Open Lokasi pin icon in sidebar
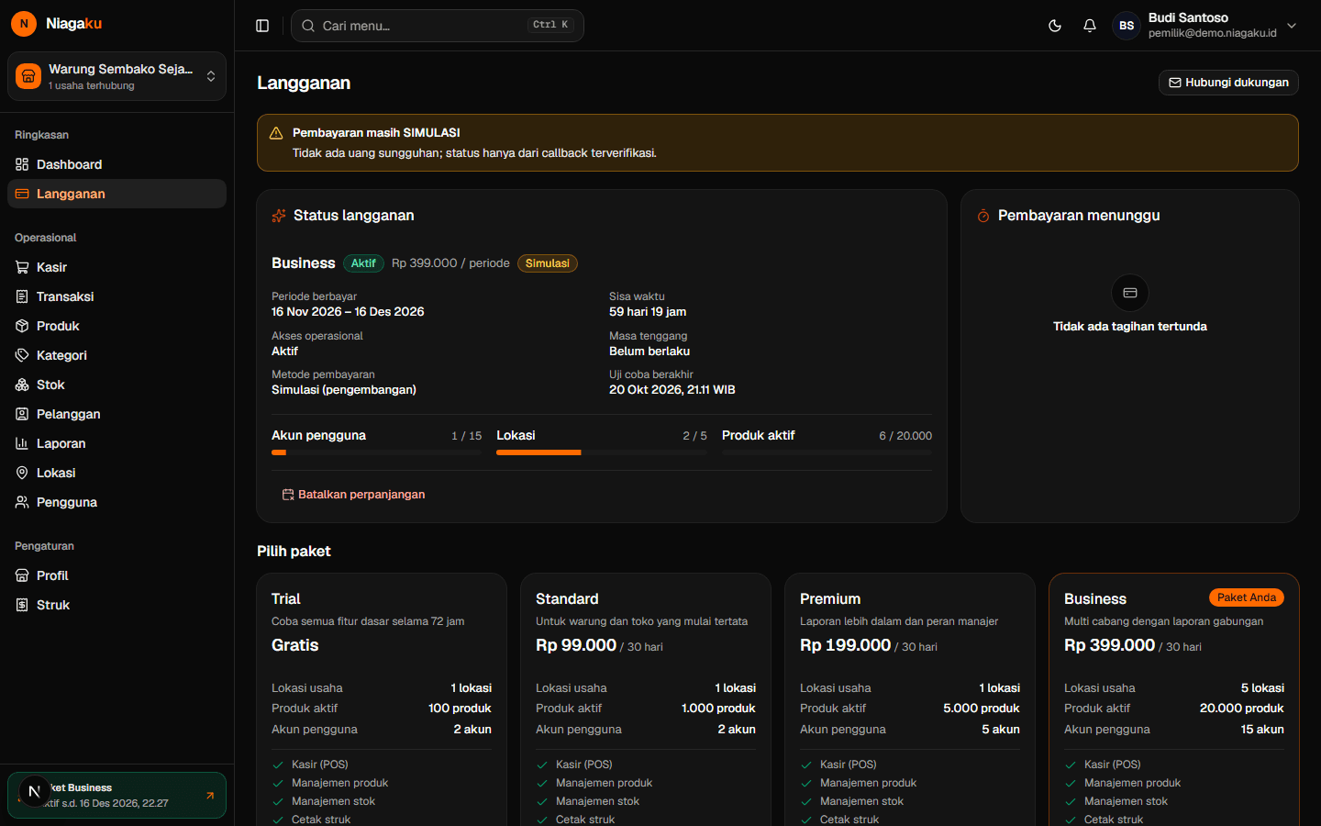 point(22,473)
